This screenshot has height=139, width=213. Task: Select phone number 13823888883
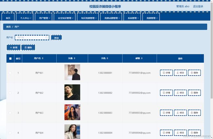pyautogui.click(x=105, y=113)
